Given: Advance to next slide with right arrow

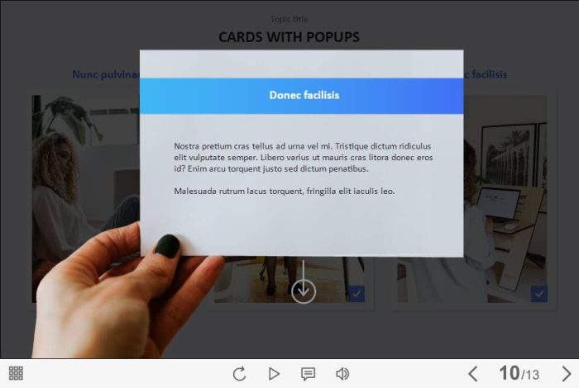Looking at the screenshot, I should (567, 374).
